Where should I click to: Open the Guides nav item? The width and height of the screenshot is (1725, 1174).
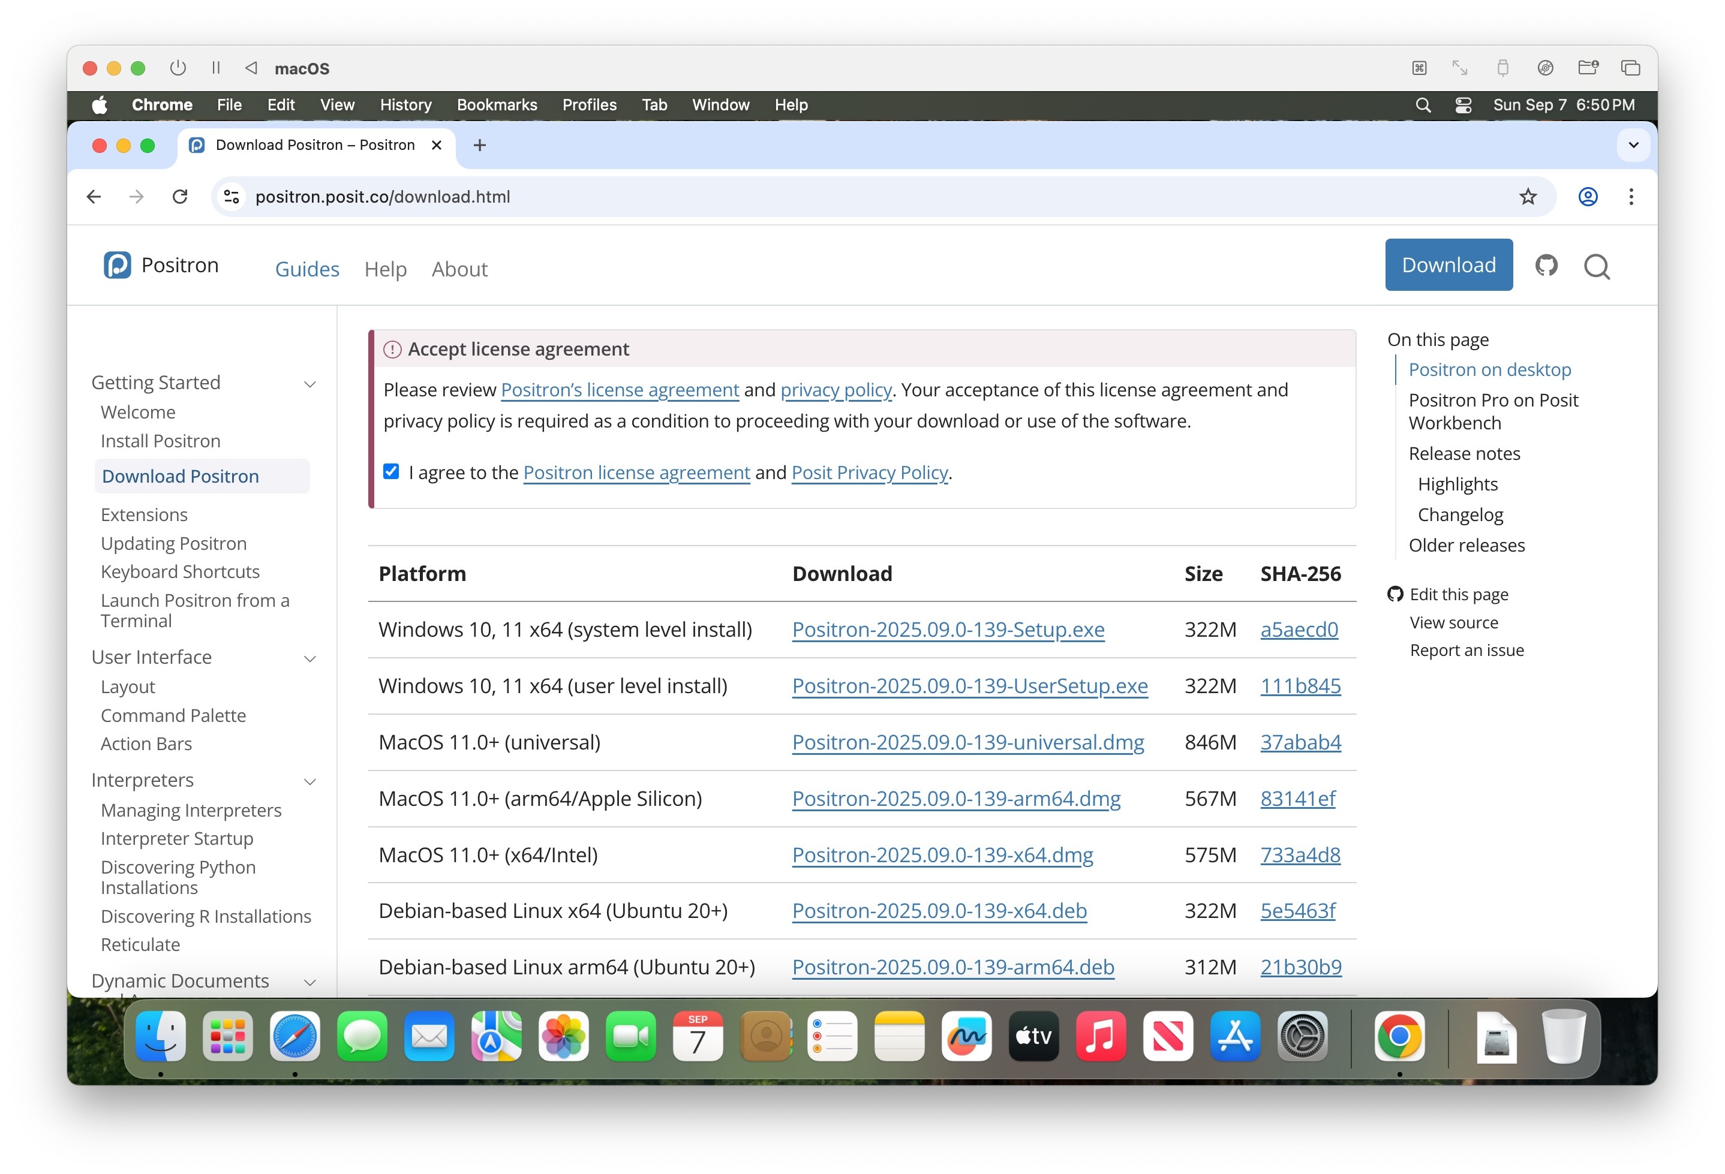click(307, 269)
